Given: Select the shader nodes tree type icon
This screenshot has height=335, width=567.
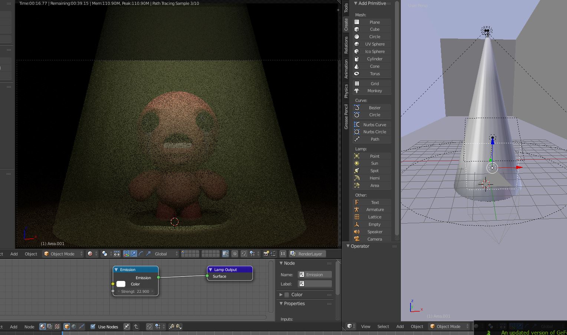Looking at the screenshot, I should [x=42, y=326].
